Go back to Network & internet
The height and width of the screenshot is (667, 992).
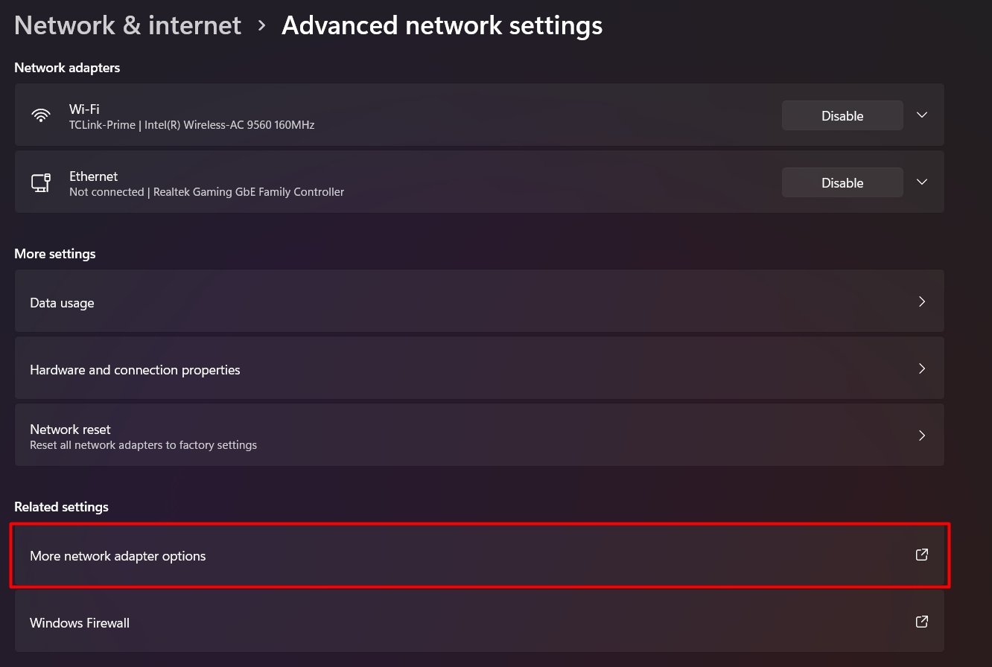click(x=127, y=25)
